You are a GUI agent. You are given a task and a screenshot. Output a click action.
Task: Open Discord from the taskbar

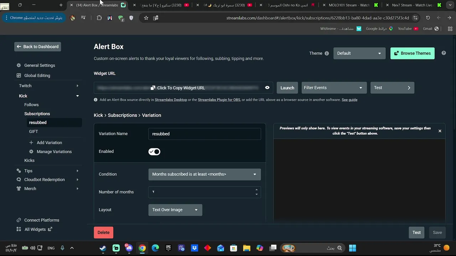pos(129,248)
